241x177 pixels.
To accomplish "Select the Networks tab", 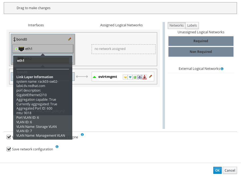I will 177,26.
